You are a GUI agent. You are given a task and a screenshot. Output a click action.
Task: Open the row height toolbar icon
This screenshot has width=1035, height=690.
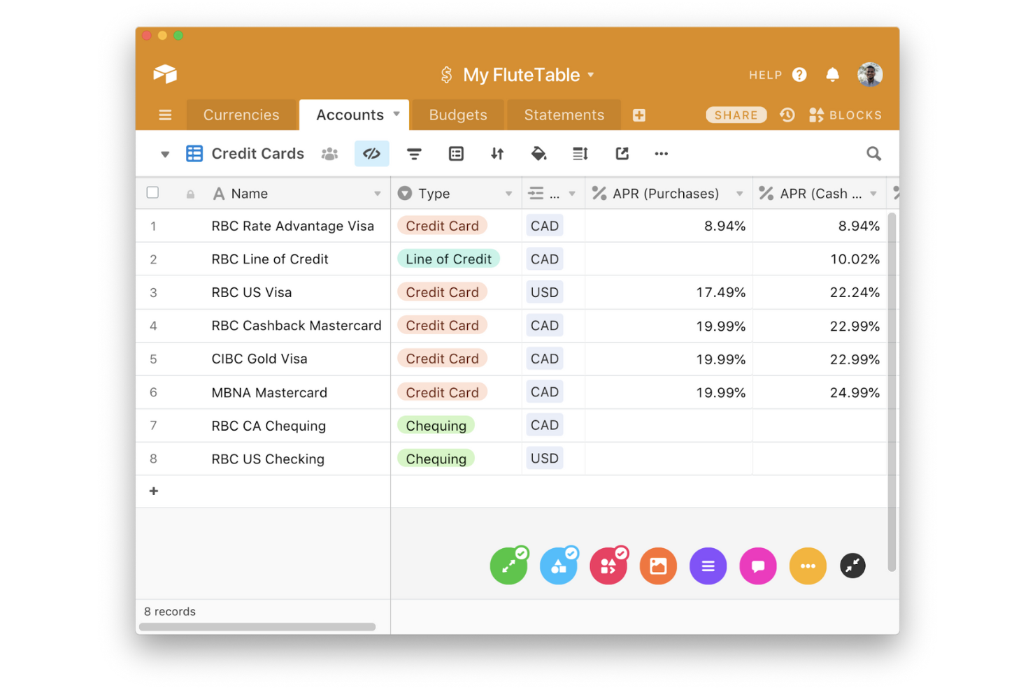click(580, 154)
